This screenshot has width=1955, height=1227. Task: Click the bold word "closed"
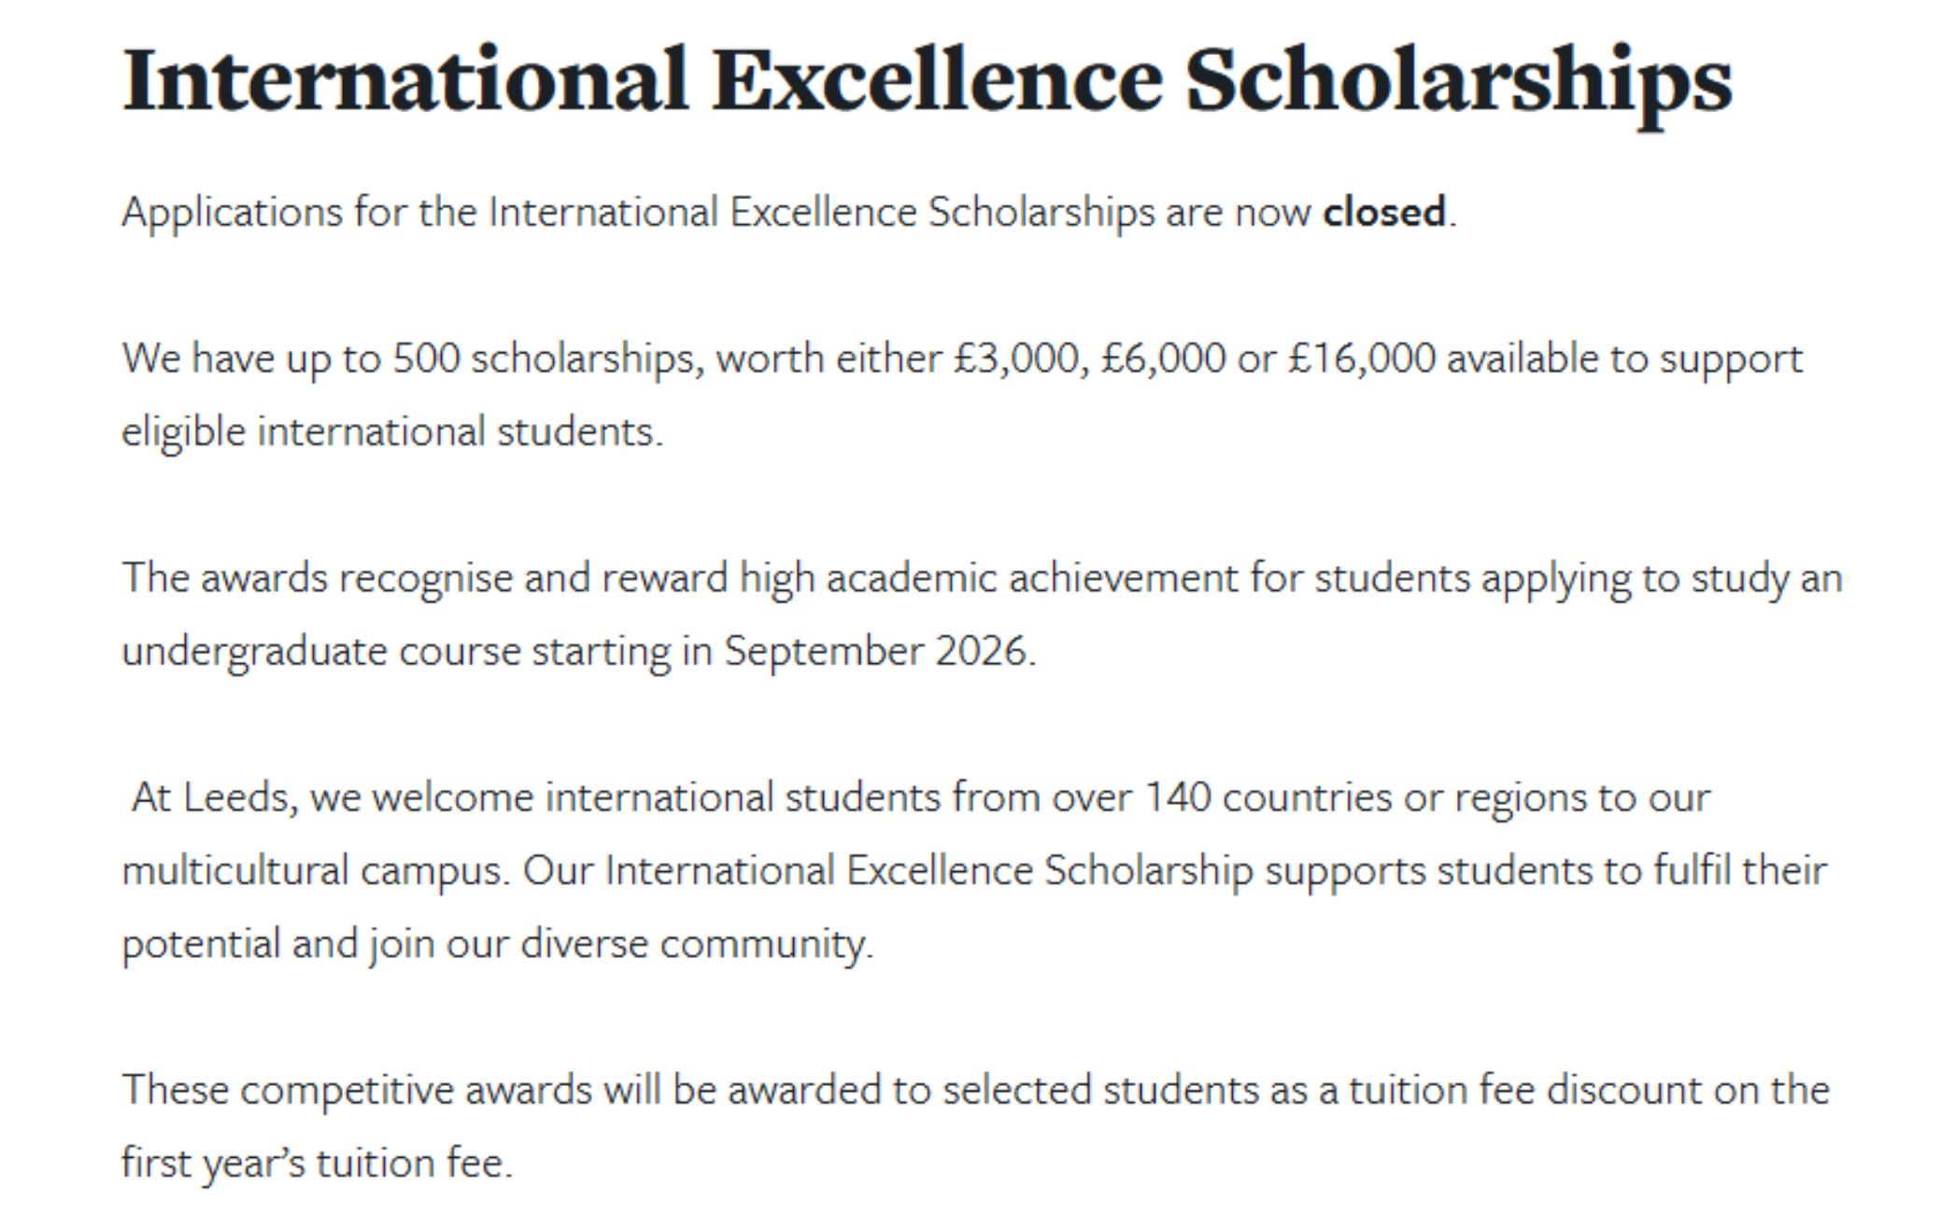[x=1384, y=212]
